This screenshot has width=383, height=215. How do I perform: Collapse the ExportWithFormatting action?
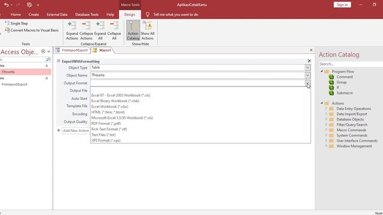tap(59, 61)
